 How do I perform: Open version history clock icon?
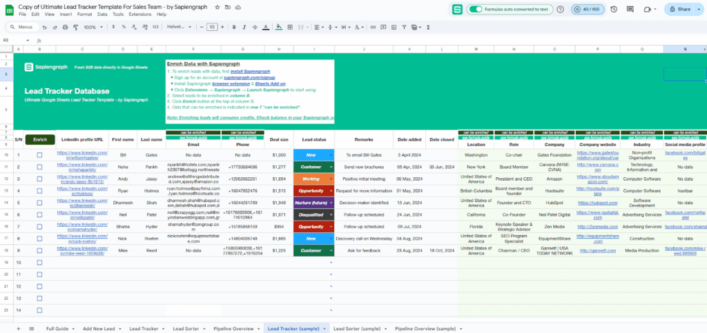click(x=614, y=9)
